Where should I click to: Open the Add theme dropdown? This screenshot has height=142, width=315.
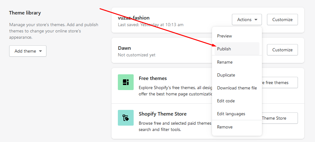coord(28,51)
